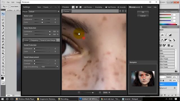The image size is (180, 101).
Task: Open Settings panel menu arrow
Action: [x=59, y=7]
